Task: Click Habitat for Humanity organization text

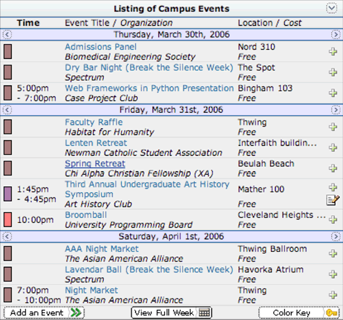Action: pyautogui.click(x=109, y=132)
